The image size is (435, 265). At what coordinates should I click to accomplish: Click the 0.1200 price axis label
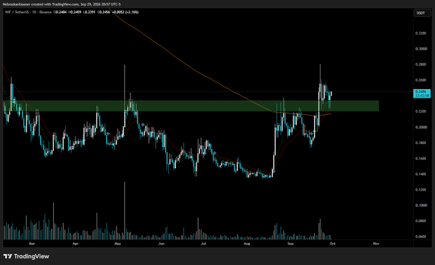[421, 189]
